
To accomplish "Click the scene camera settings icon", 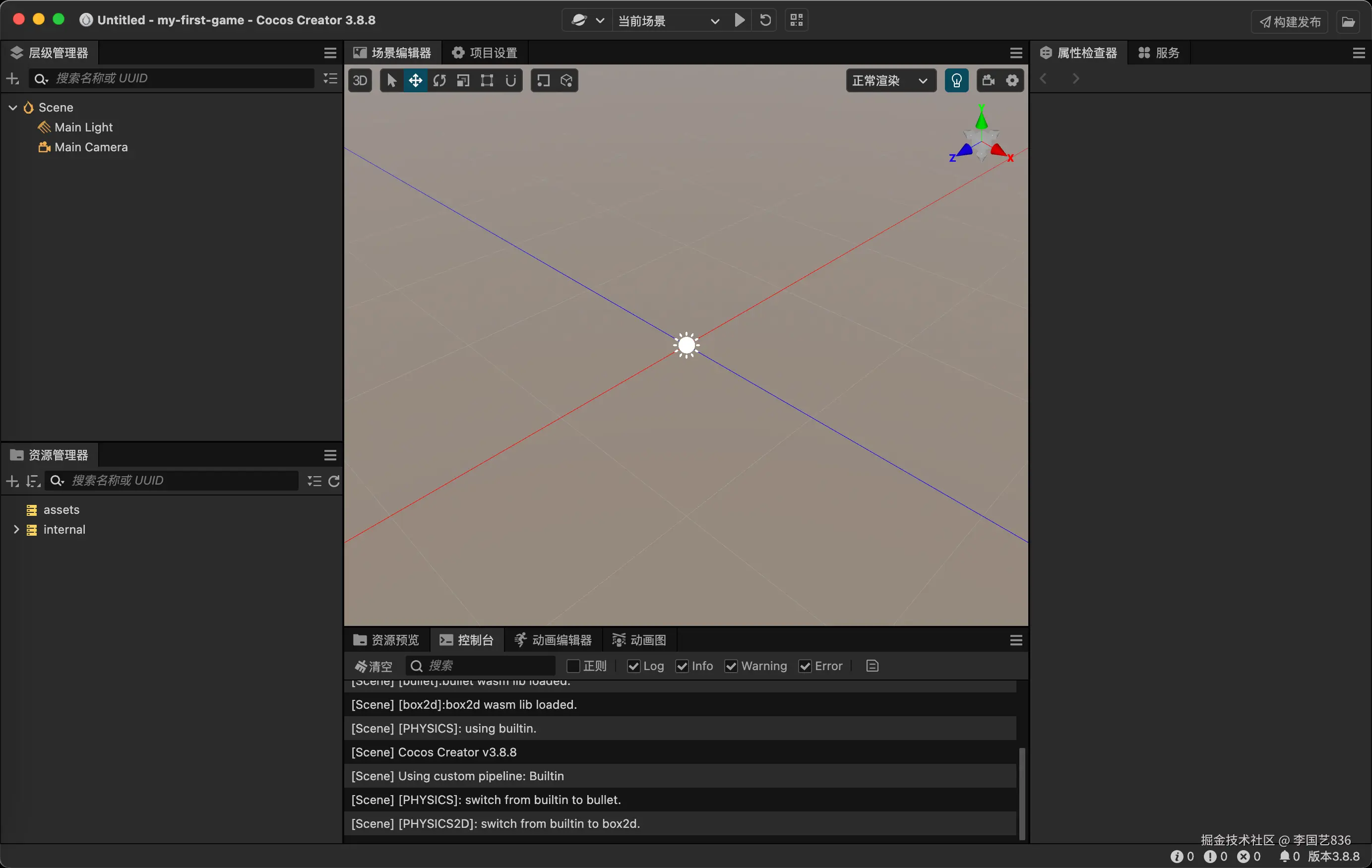I will [x=989, y=80].
